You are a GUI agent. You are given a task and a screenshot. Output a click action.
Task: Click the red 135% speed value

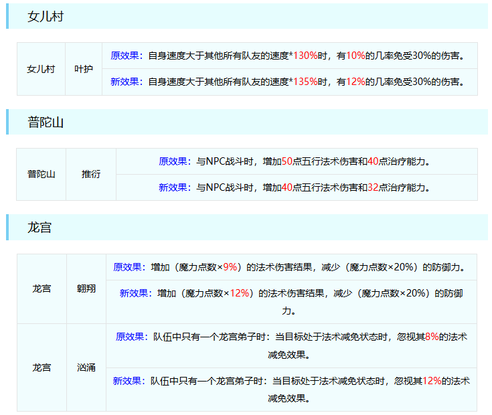(305, 82)
